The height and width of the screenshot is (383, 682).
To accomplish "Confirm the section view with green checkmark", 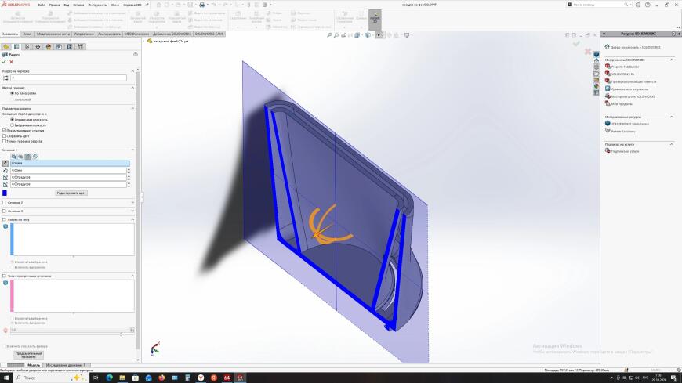I will pyautogui.click(x=5, y=62).
